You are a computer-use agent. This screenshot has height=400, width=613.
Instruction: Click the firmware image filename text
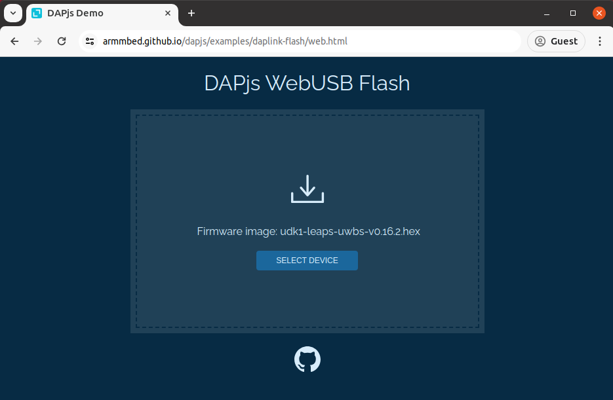(x=350, y=231)
